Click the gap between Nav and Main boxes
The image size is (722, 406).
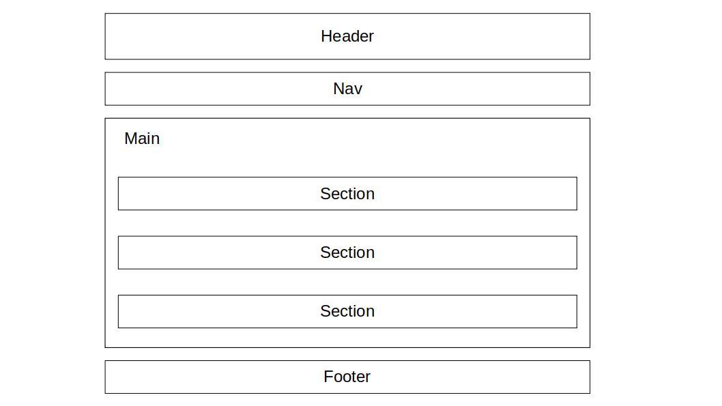[x=347, y=112]
